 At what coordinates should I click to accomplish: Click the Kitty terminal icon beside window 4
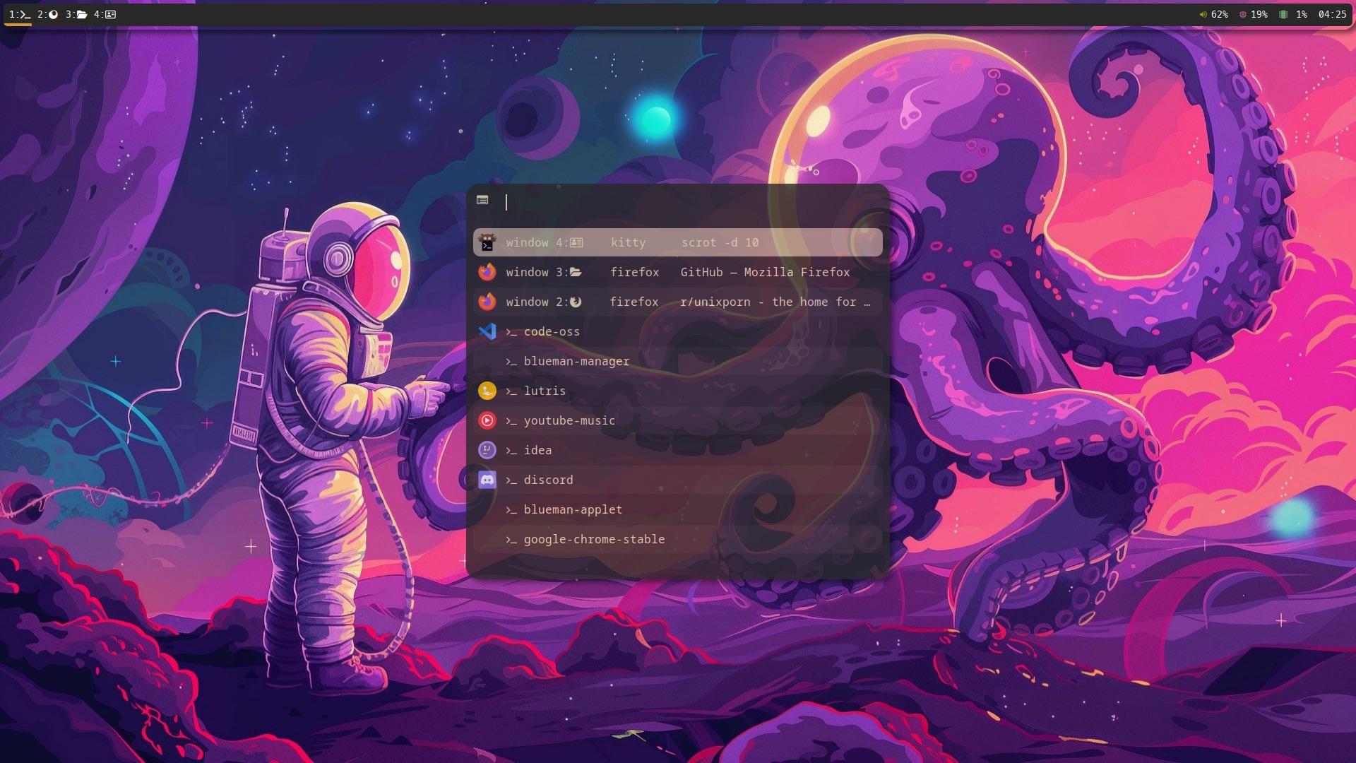[x=487, y=242]
